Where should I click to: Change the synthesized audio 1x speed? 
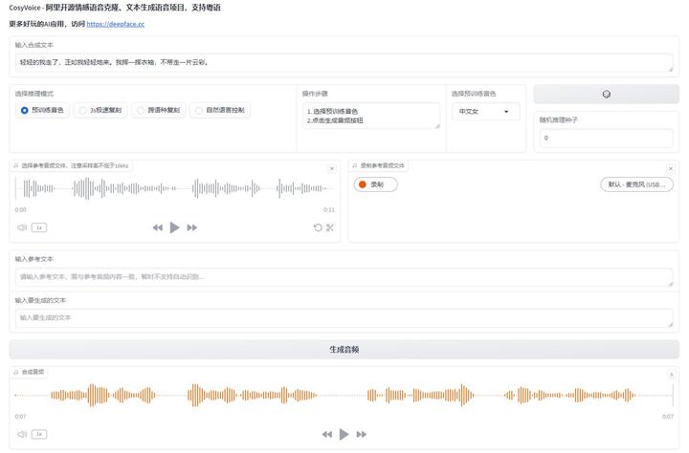pos(39,434)
